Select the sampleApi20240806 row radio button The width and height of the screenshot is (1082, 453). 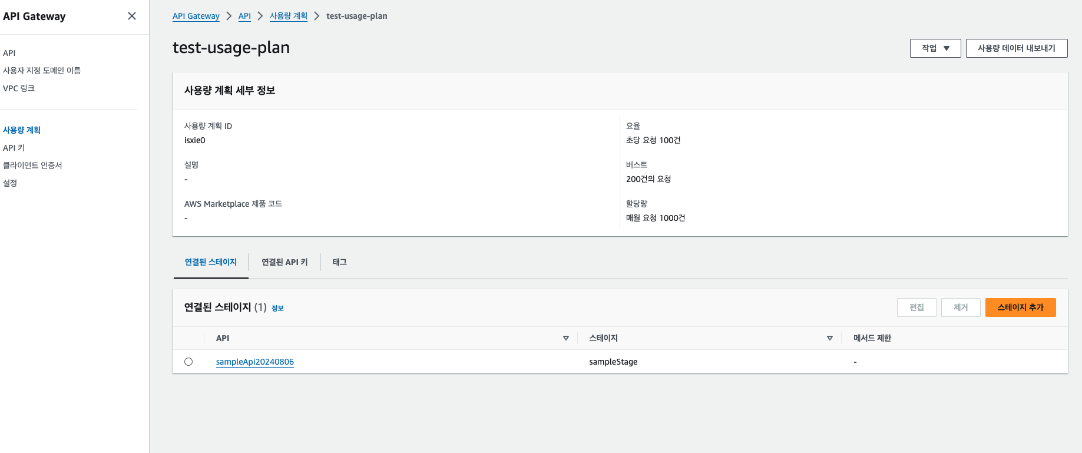click(188, 362)
